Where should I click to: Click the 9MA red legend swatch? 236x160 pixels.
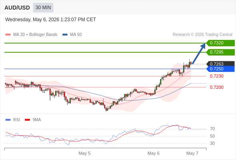pyautogui.click(x=27, y=120)
